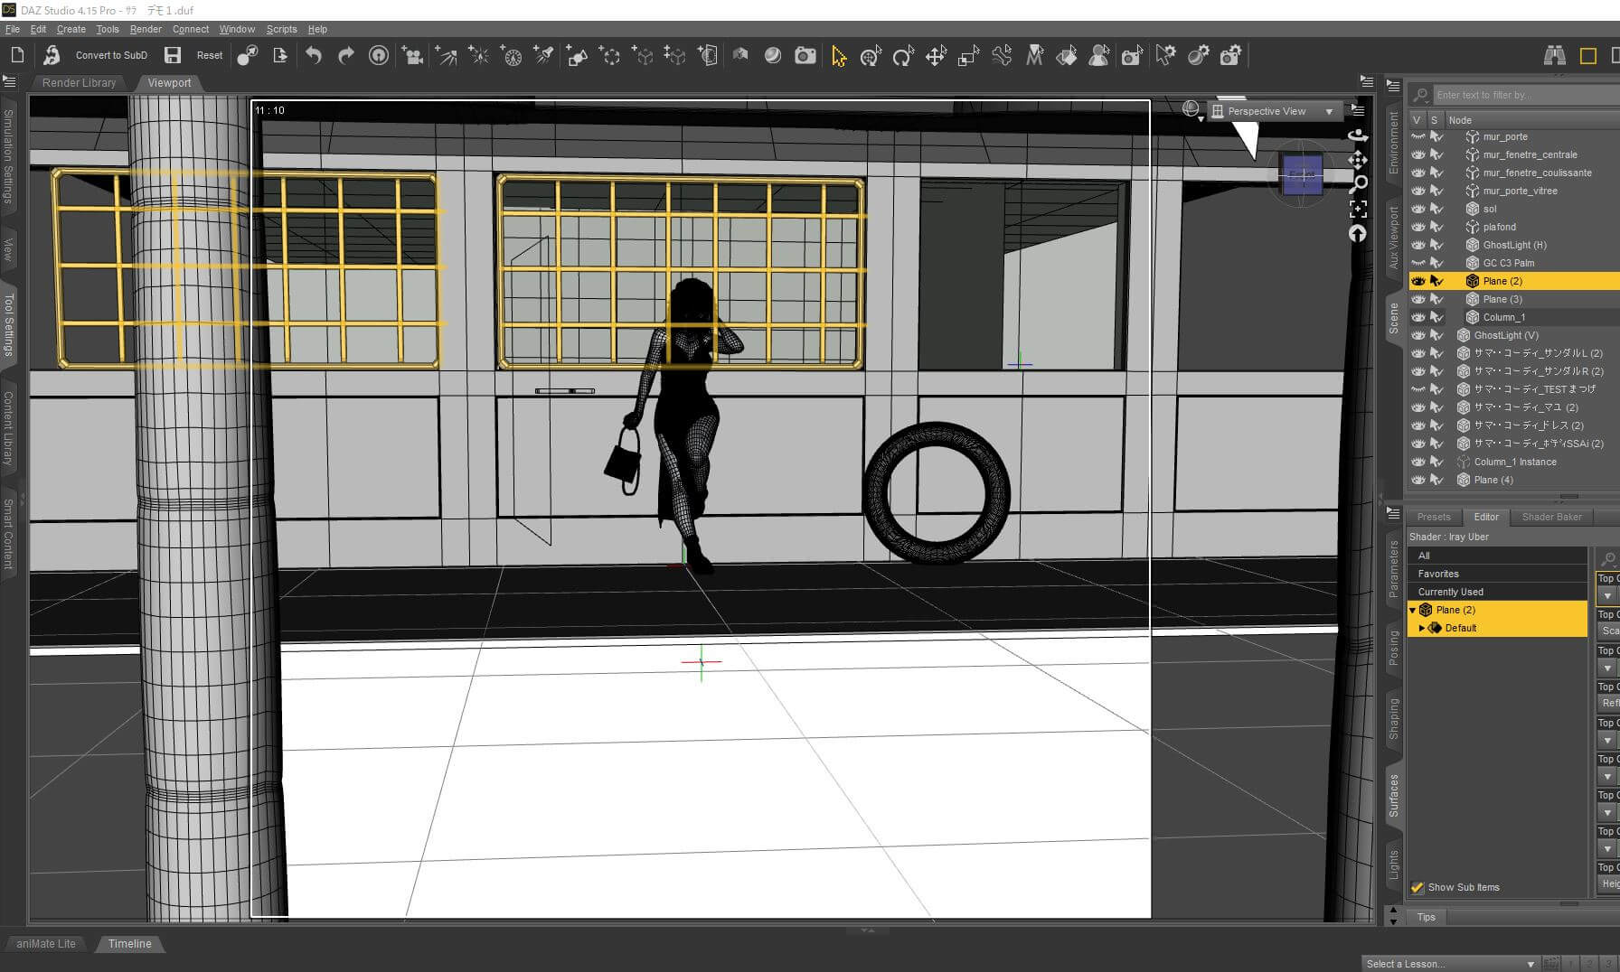
Task: Open the Perspective View camera dropdown
Action: click(1275, 111)
